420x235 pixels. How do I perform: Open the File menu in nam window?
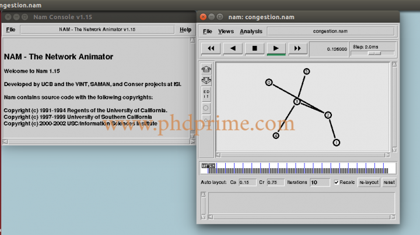point(208,31)
